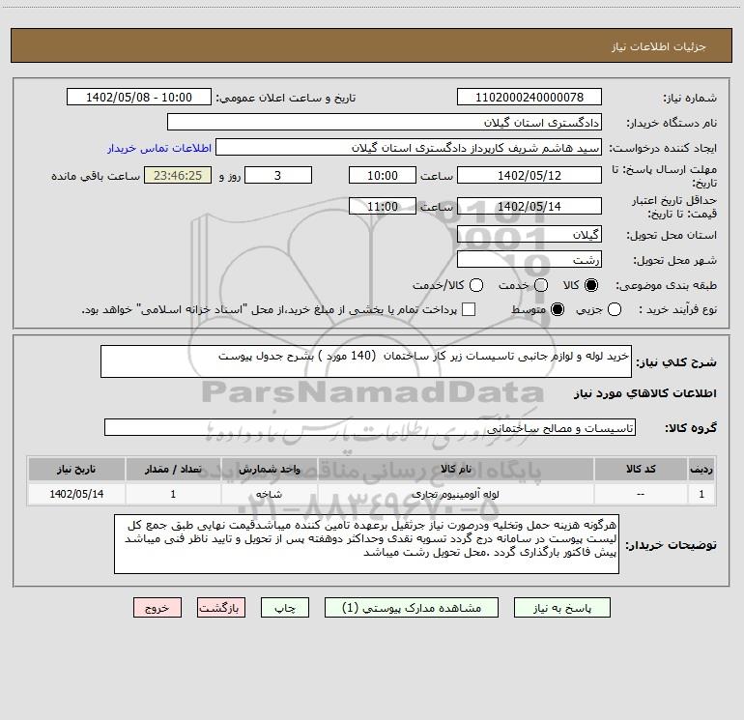744x720 pixels.
Task: Click the شماره نیاز field 1102000240000078
Action: click(x=529, y=98)
